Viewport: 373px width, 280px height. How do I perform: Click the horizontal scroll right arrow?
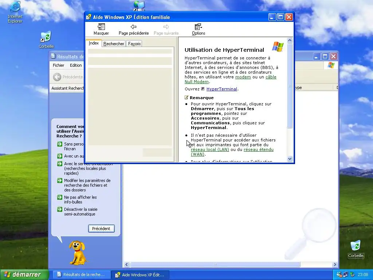(x=335, y=264)
